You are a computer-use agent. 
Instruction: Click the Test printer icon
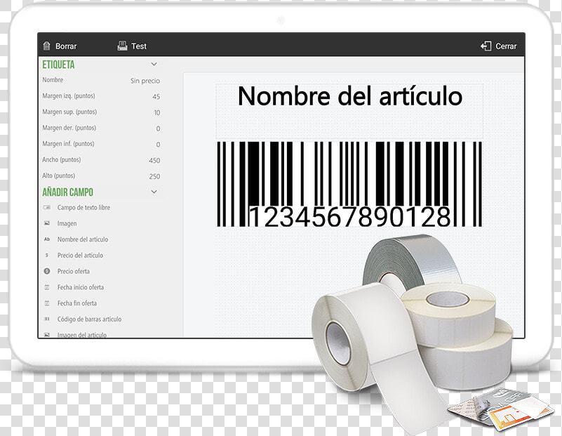coord(122,46)
